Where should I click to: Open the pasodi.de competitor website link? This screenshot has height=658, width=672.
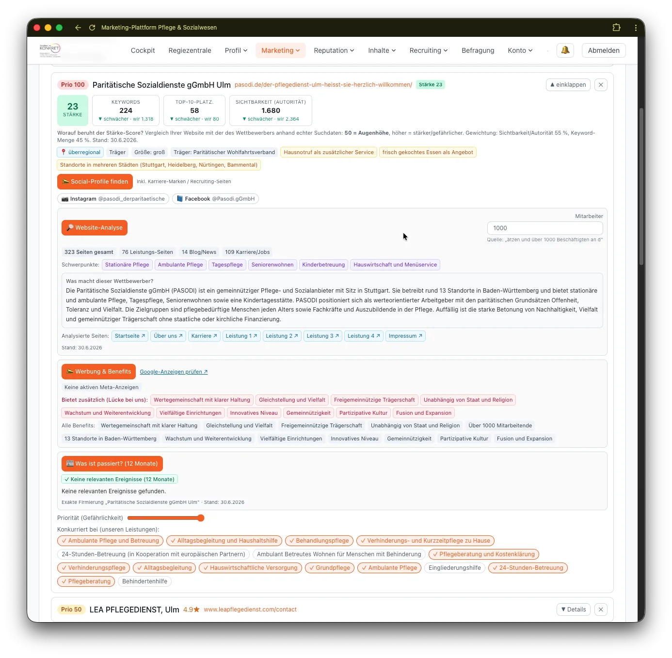(323, 85)
